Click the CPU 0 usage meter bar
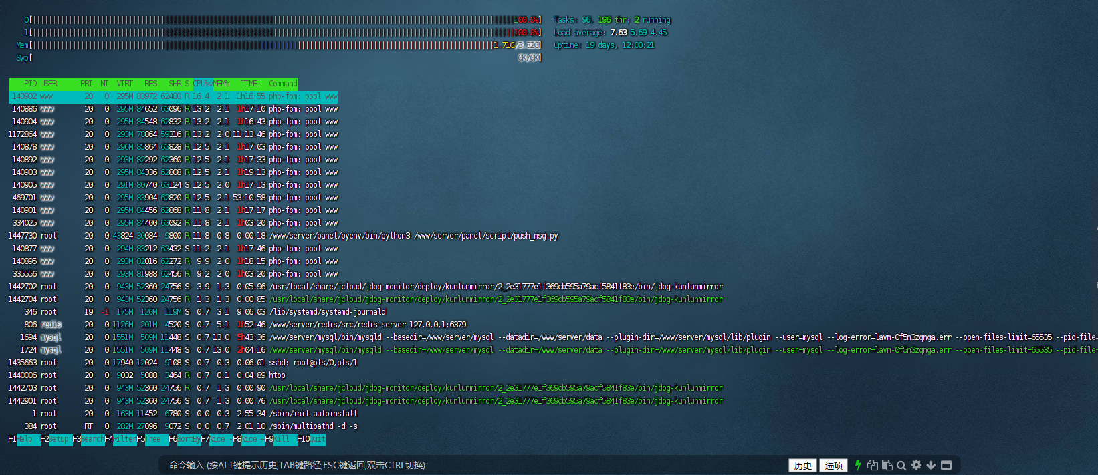Screen dimensions: 1098x475 pyautogui.click(x=283, y=20)
